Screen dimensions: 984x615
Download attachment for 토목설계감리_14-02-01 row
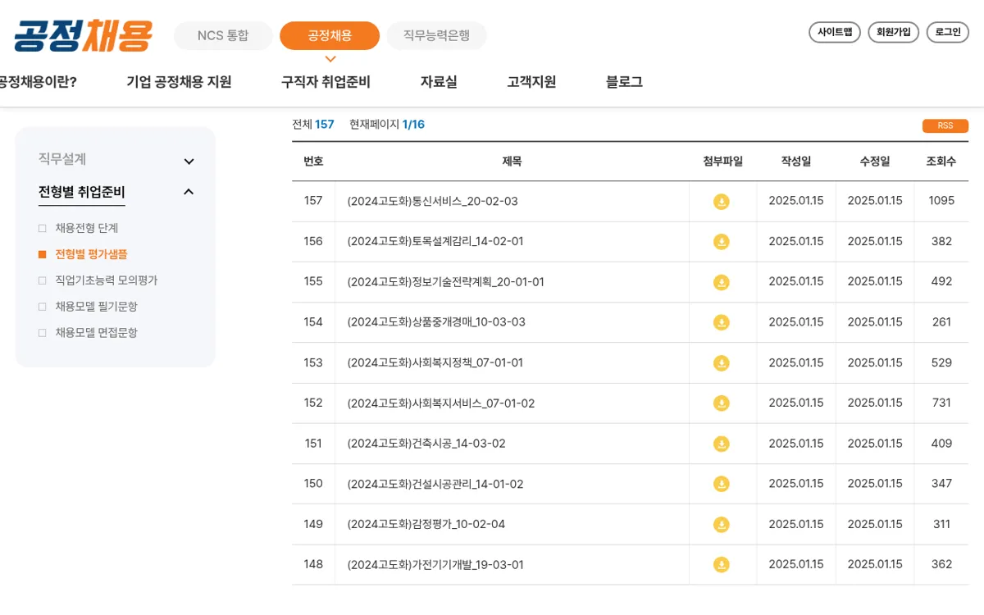(x=721, y=242)
